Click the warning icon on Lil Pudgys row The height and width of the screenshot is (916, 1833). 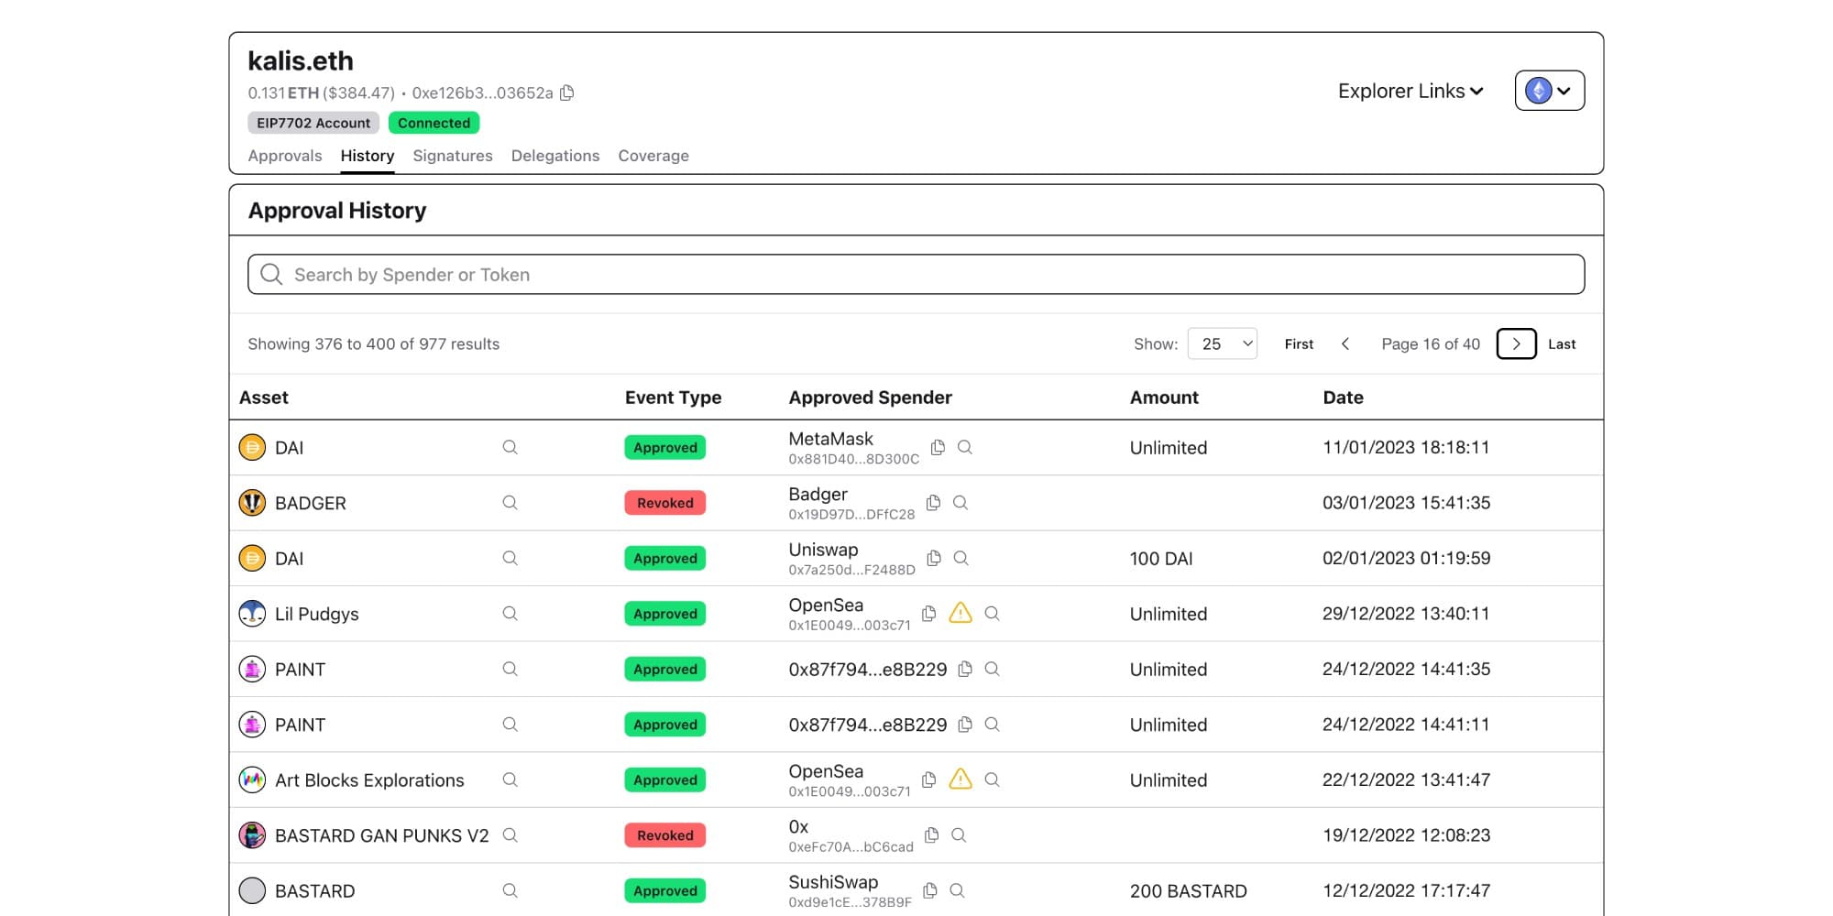pos(960,614)
